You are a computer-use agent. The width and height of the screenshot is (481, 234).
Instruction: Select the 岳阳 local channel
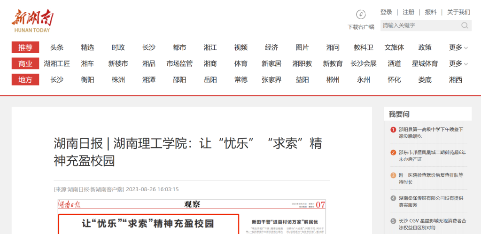pyautogui.click(x=210, y=80)
